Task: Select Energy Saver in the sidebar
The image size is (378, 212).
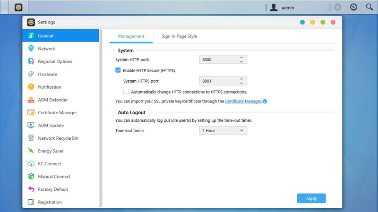Action: click(61, 151)
